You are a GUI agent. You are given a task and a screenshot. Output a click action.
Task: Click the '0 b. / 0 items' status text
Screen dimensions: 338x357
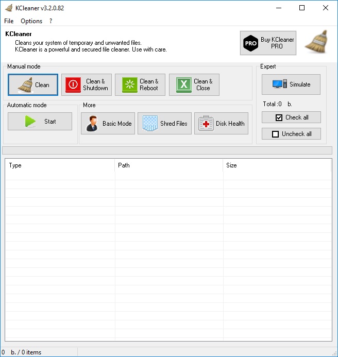tap(22, 352)
